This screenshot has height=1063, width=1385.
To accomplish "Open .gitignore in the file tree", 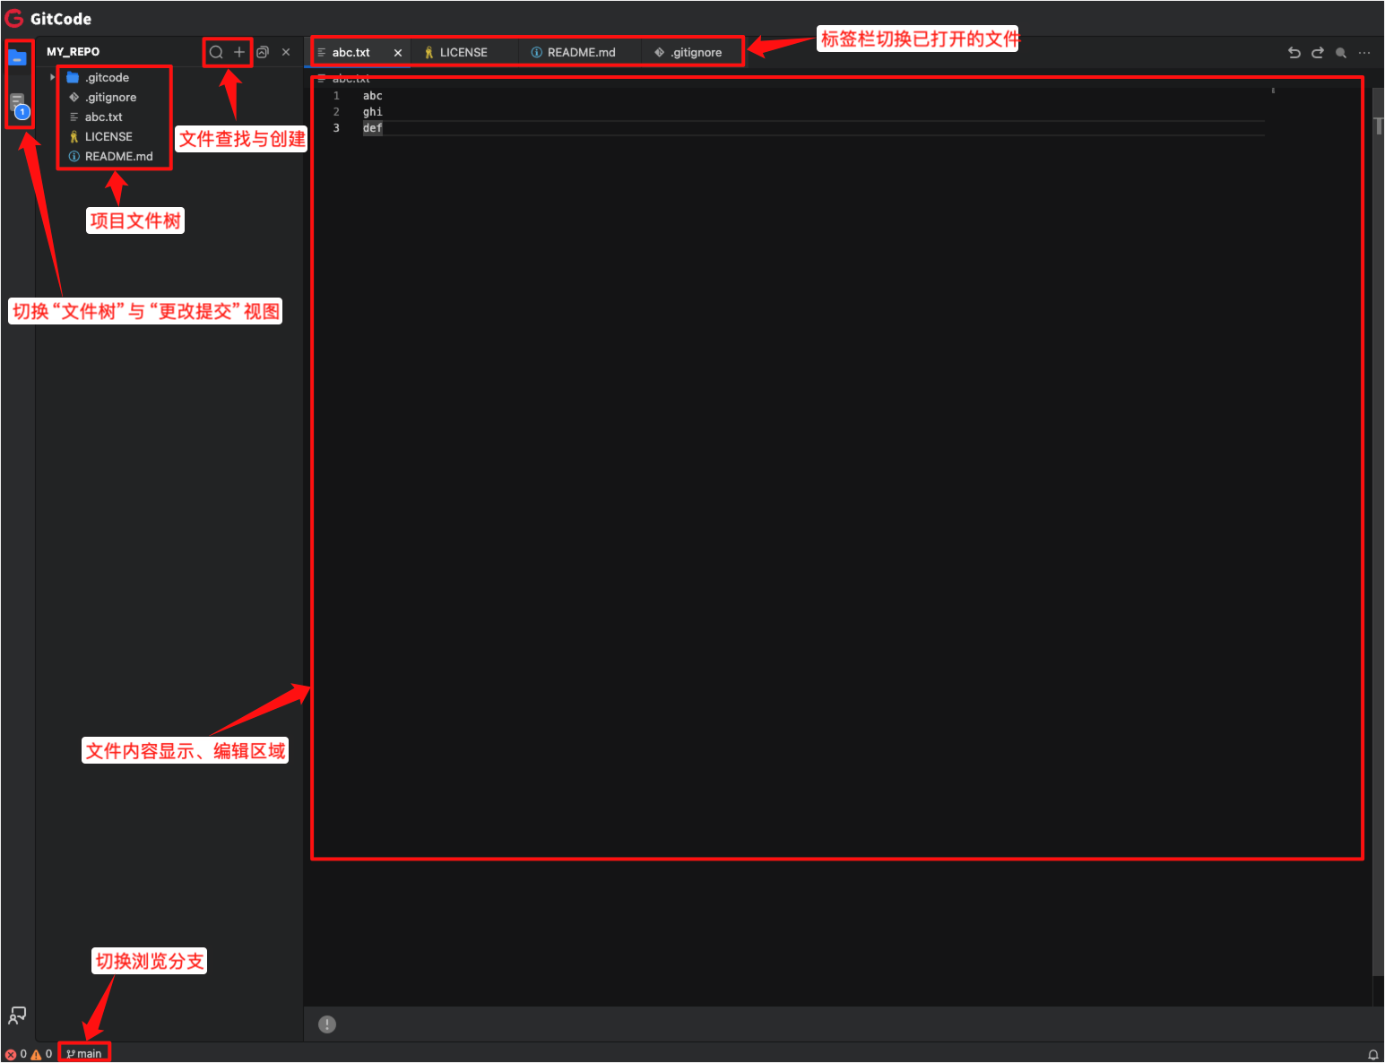I will point(111,98).
